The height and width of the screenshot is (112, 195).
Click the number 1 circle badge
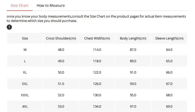pos(9,27)
